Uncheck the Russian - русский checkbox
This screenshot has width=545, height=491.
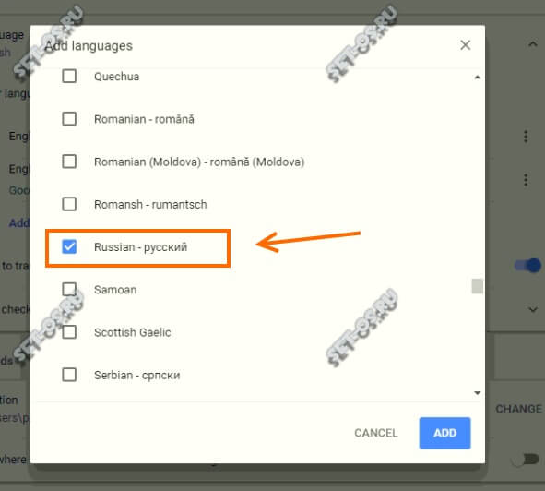click(x=69, y=246)
